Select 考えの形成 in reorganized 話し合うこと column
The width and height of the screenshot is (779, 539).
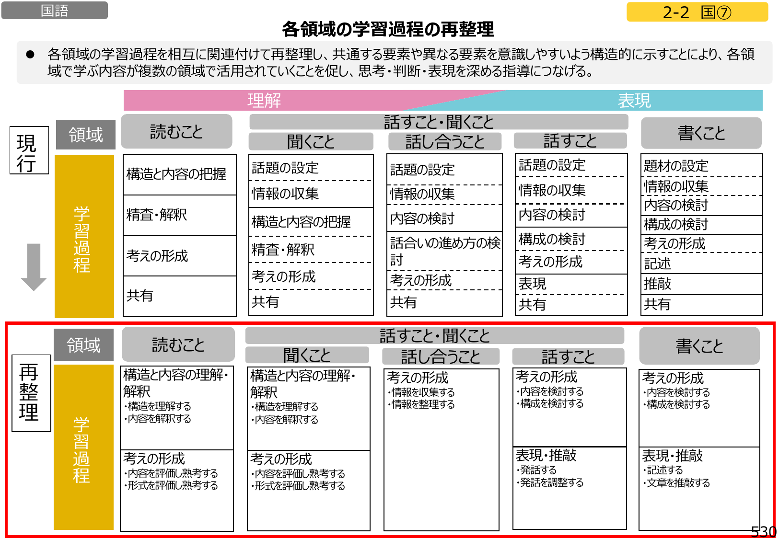pos(418,378)
